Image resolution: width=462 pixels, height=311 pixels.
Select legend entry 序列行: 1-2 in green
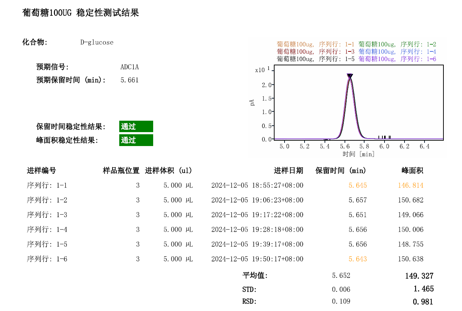397,45
